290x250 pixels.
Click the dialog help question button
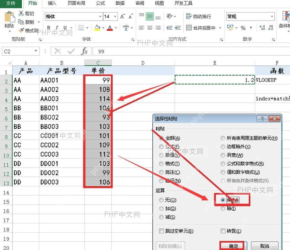(x=262, y=119)
